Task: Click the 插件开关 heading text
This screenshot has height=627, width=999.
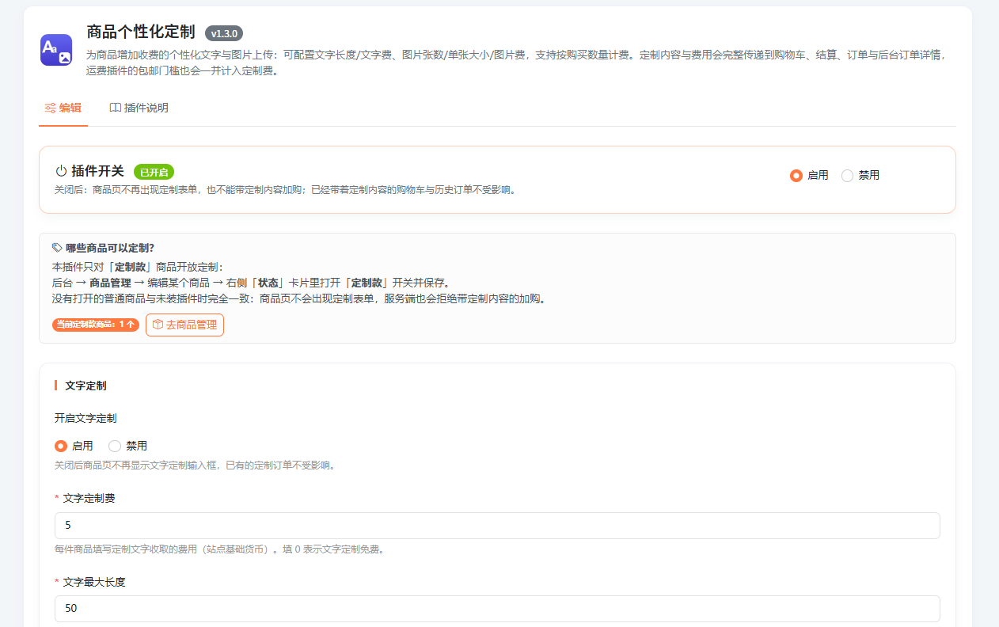Action: 97,171
